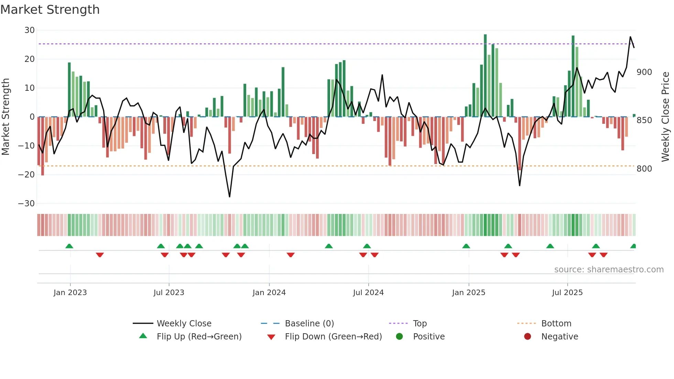Click the Jul 2025 x-axis label
The width and height of the screenshot is (674, 379).
click(567, 293)
